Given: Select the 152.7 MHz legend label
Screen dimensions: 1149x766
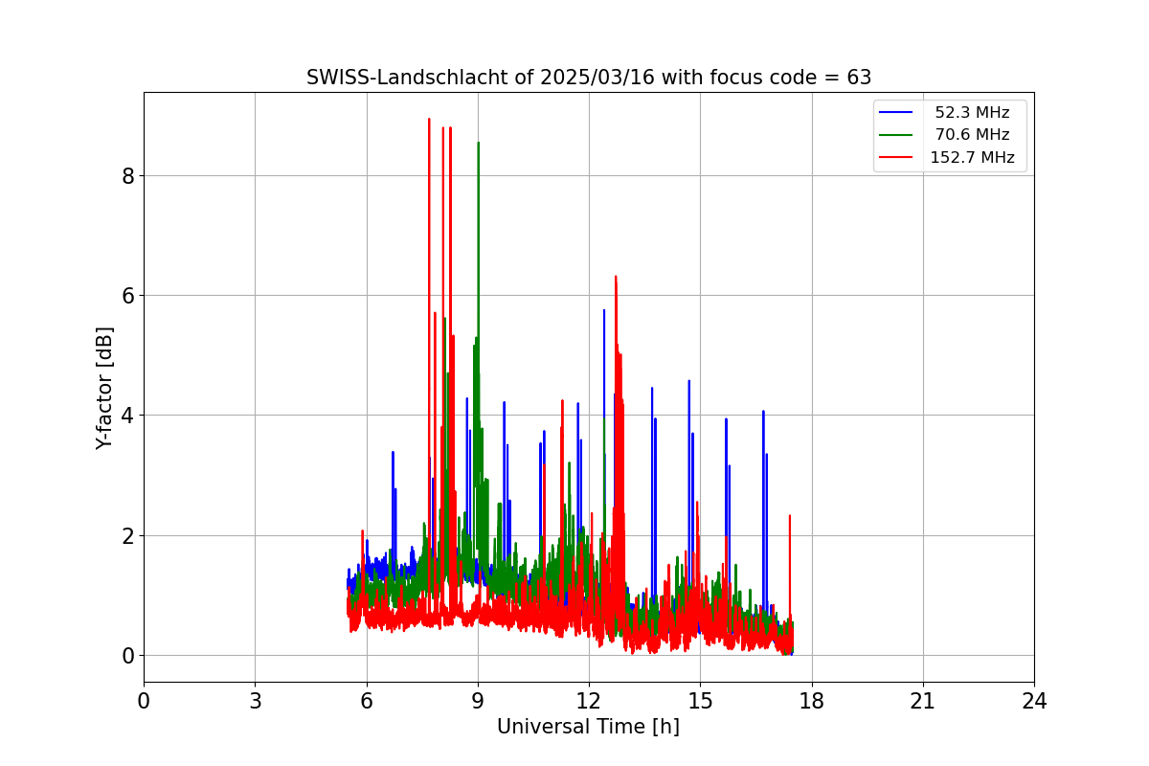Looking at the screenshot, I should tap(972, 158).
